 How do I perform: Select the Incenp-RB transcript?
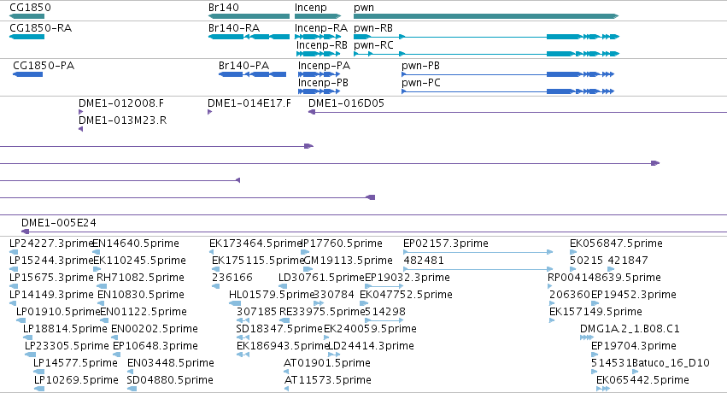coord(319,54)
